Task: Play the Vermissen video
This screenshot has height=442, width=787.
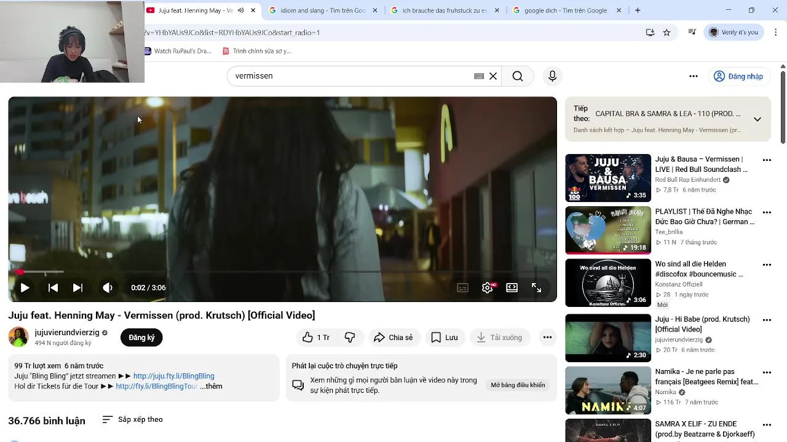Action: [25, 287]
